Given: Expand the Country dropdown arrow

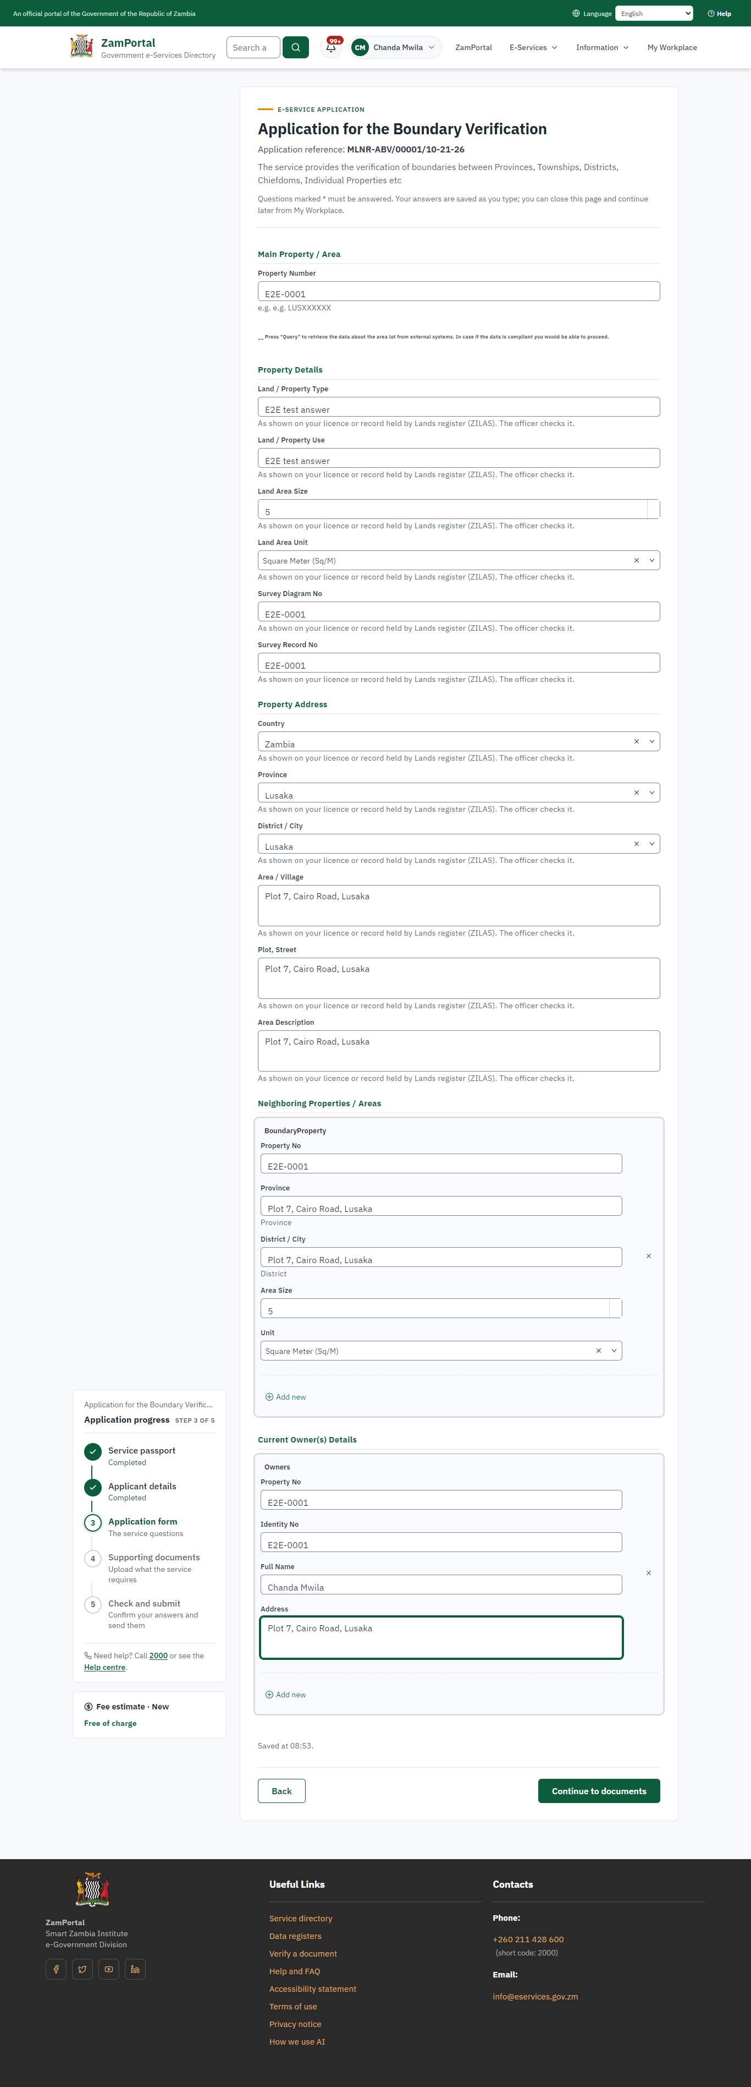Looking at the screenshot, I should (x=651, y=740).
